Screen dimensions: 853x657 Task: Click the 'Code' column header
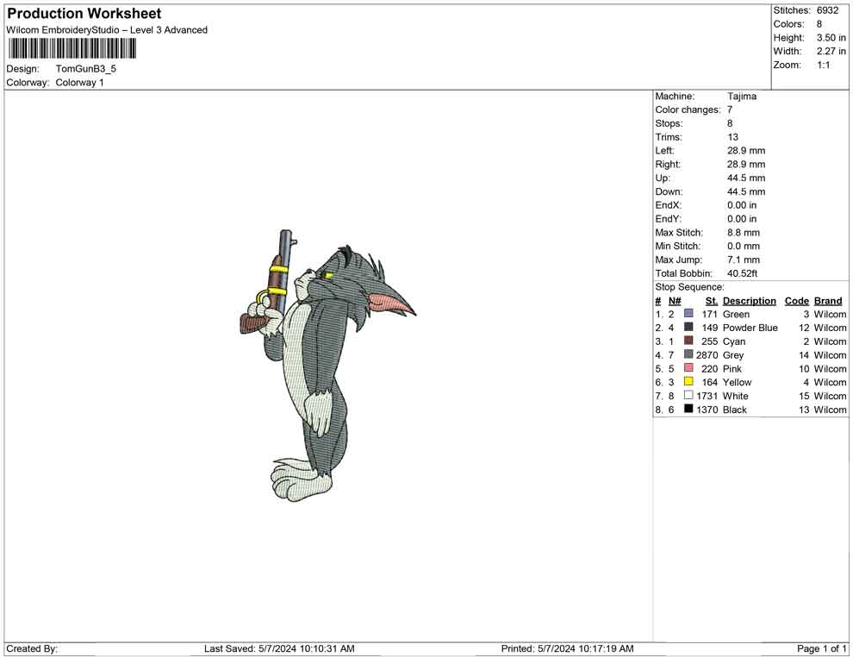(797, 301)
